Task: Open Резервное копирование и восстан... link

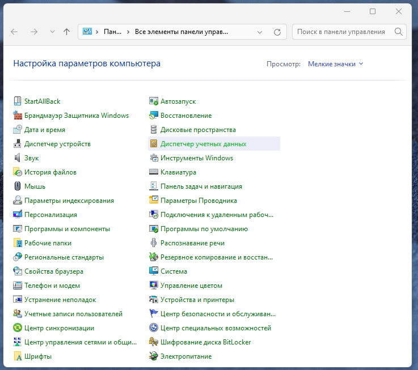Action: (217, 257)
